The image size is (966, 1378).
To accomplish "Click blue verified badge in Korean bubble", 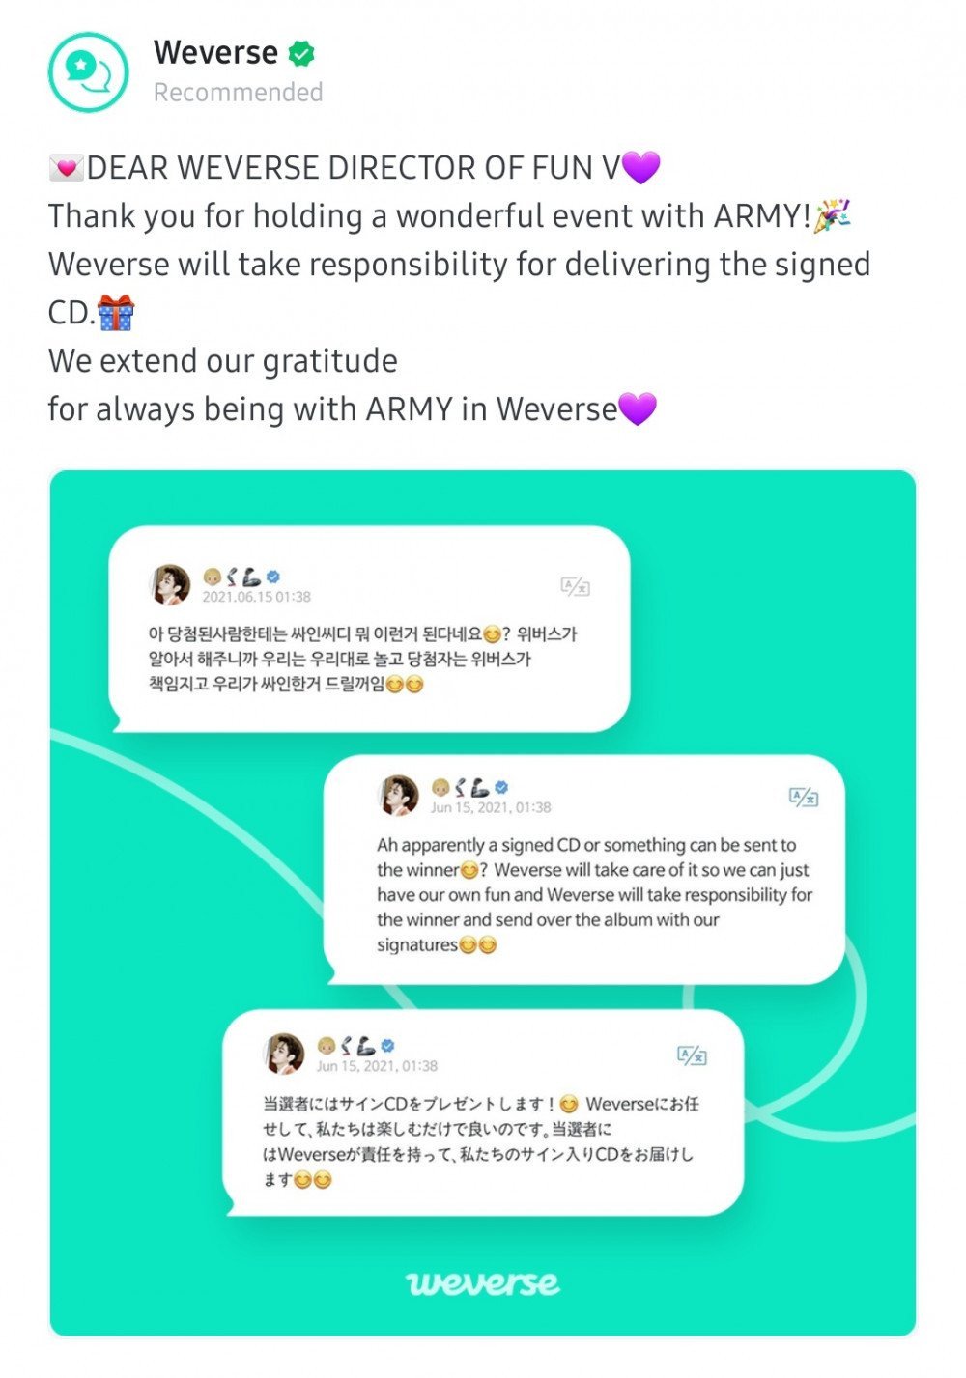I will pos(273,577).
